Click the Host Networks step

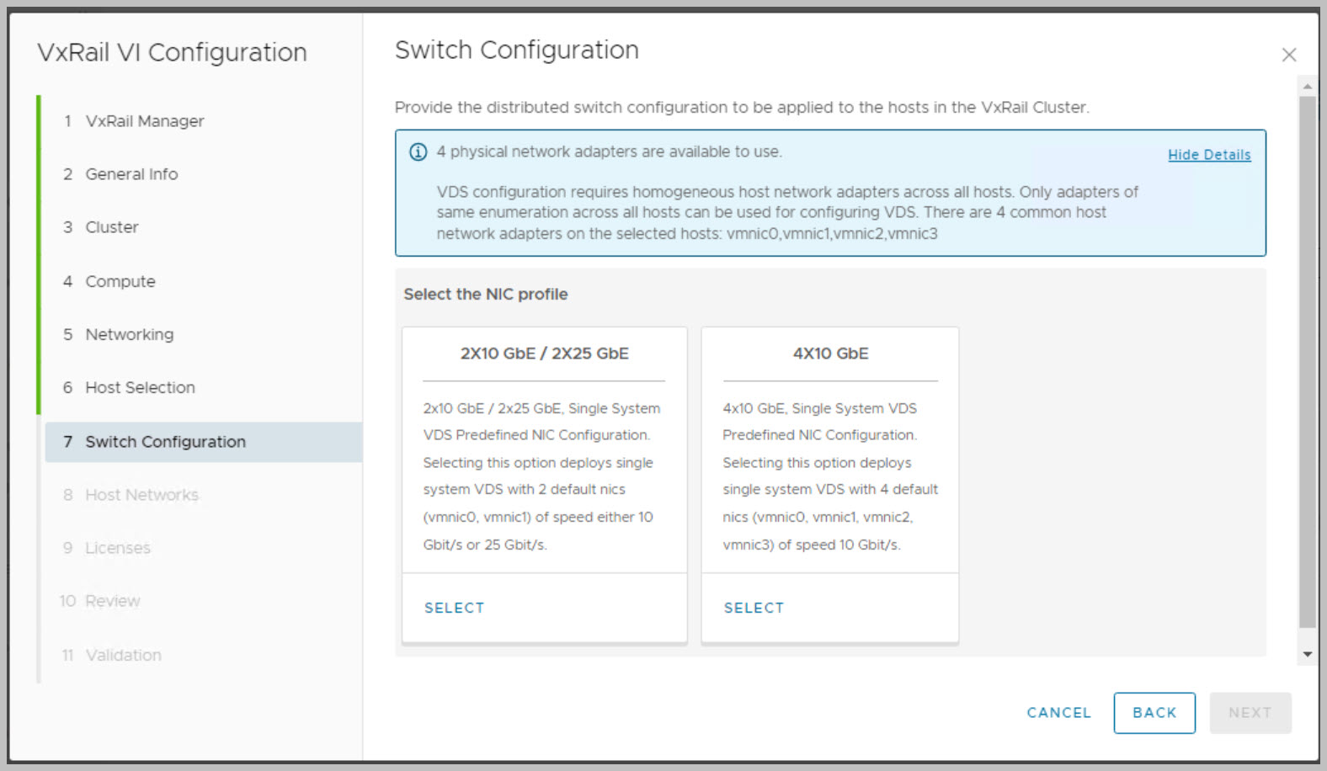(141, 495)
